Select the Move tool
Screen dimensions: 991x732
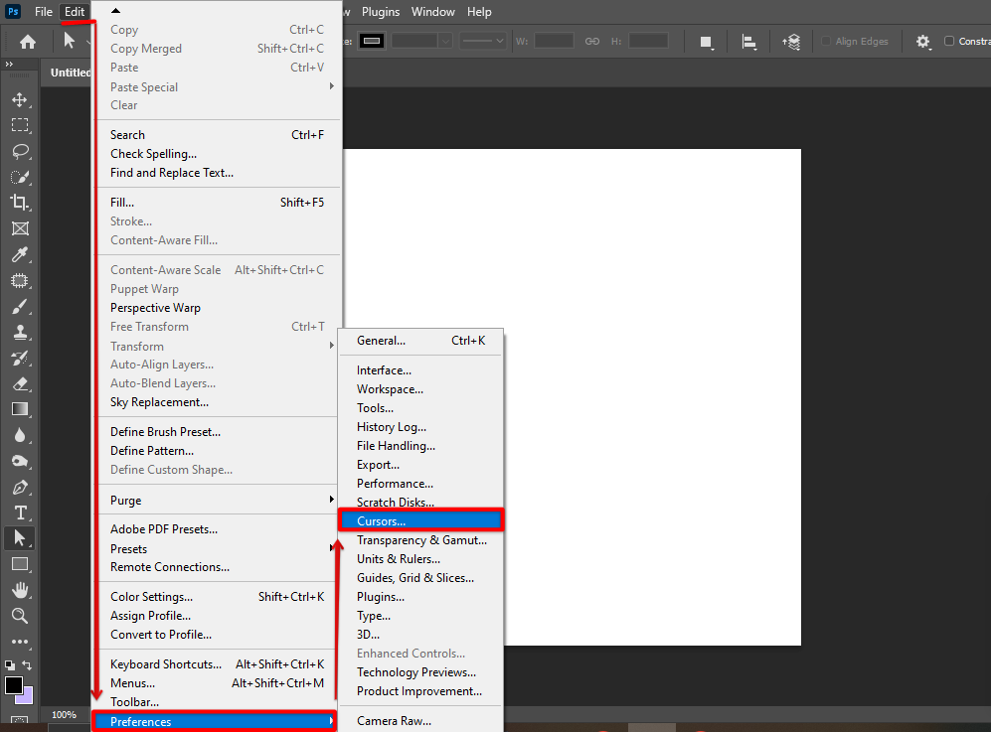[x=20, y=99]
